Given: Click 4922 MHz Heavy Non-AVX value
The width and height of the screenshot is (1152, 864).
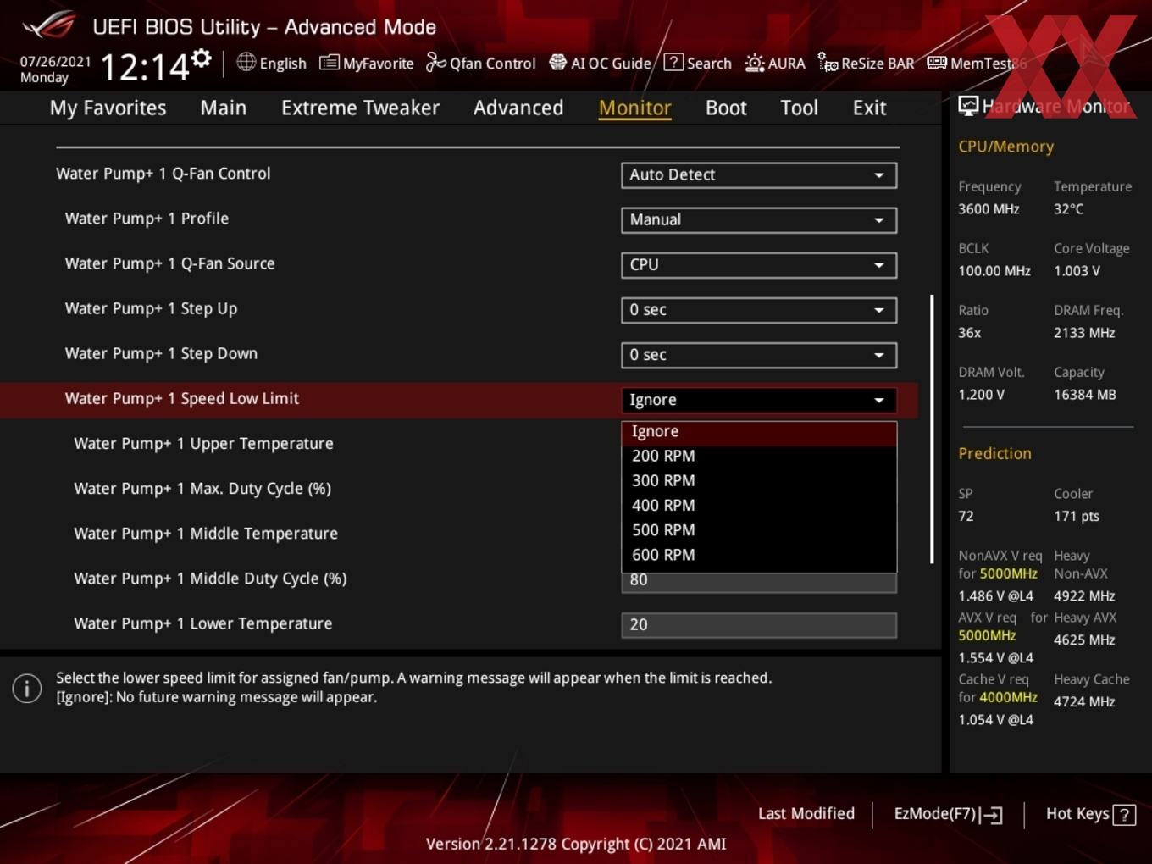Looking at the screenshot, I should (x=1084, y=596).
